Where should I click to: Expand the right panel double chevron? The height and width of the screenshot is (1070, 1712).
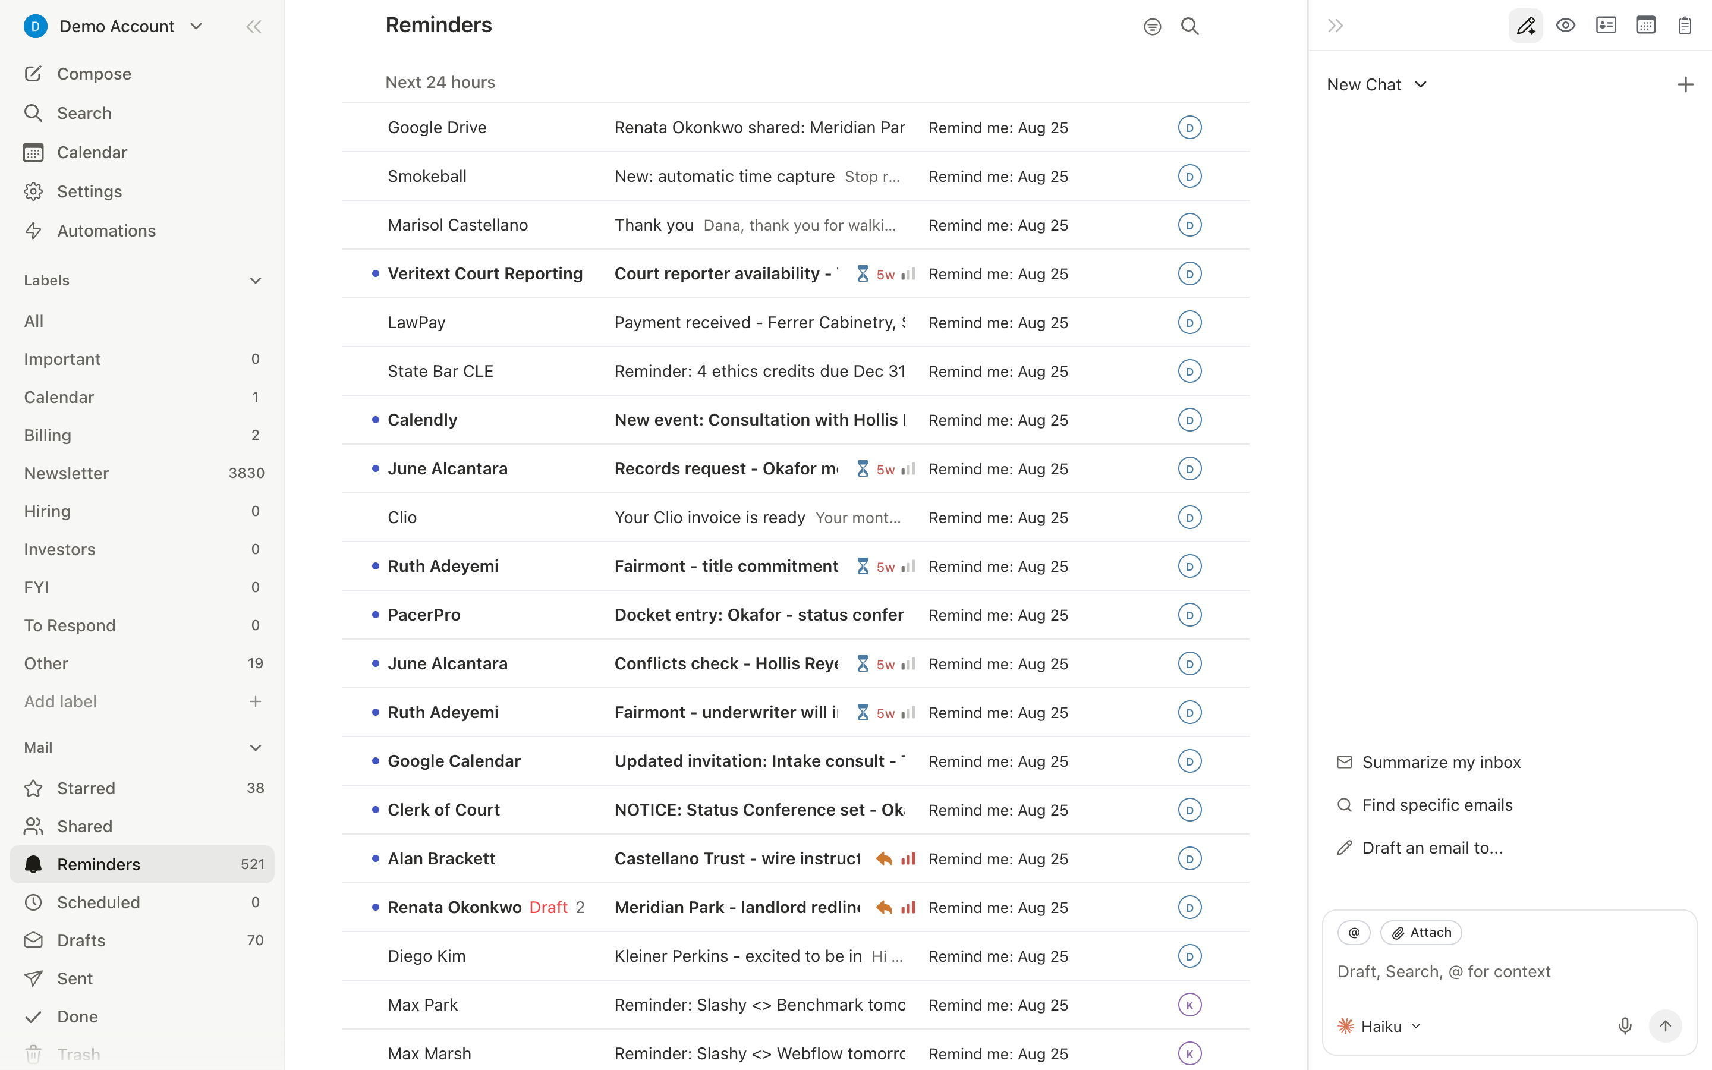pos(1336,26)
